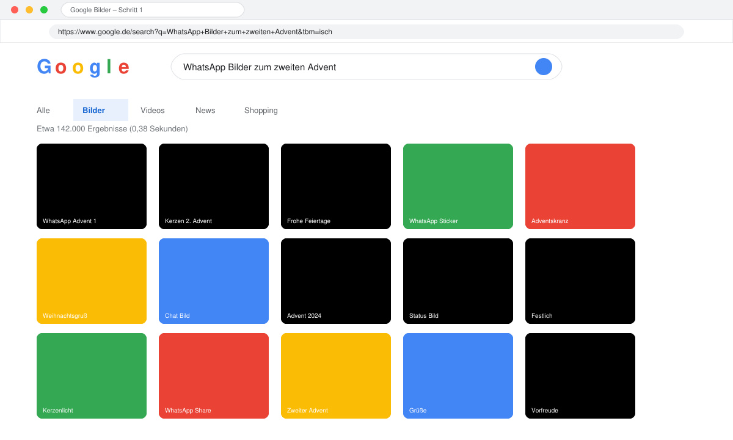Click the yellow Zweiter Advent thumbnail

336,376
